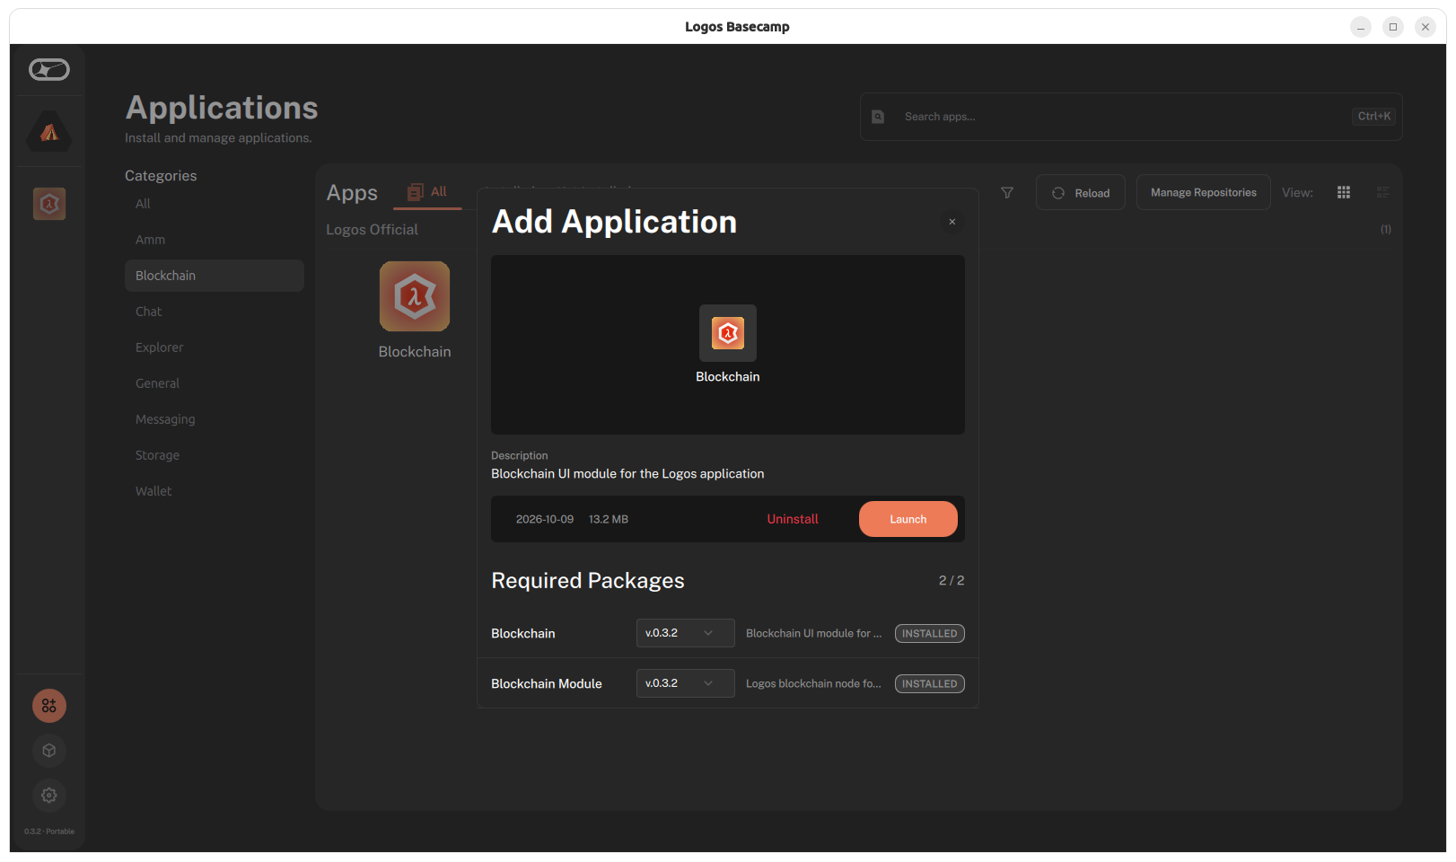Select the Blockchain category

point(215,276)
